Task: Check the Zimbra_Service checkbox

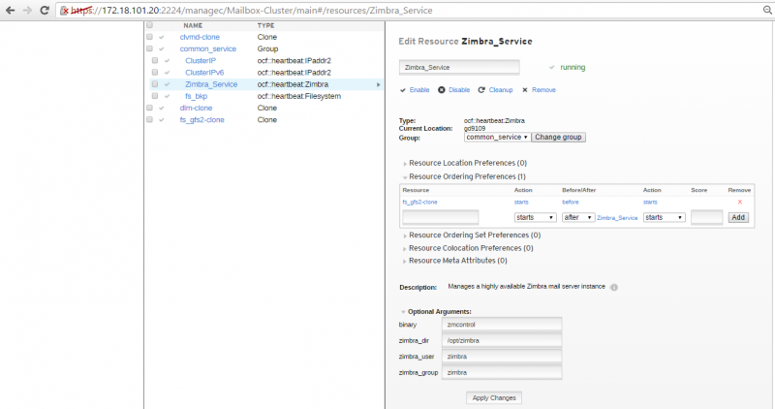Action: [155, 84]
